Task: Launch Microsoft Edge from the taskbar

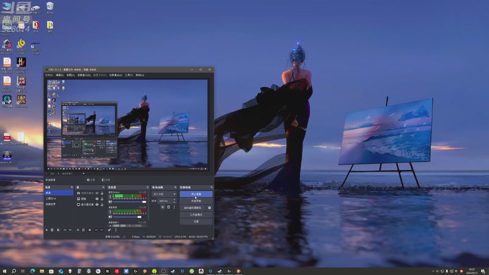Action: pos(32,271)
